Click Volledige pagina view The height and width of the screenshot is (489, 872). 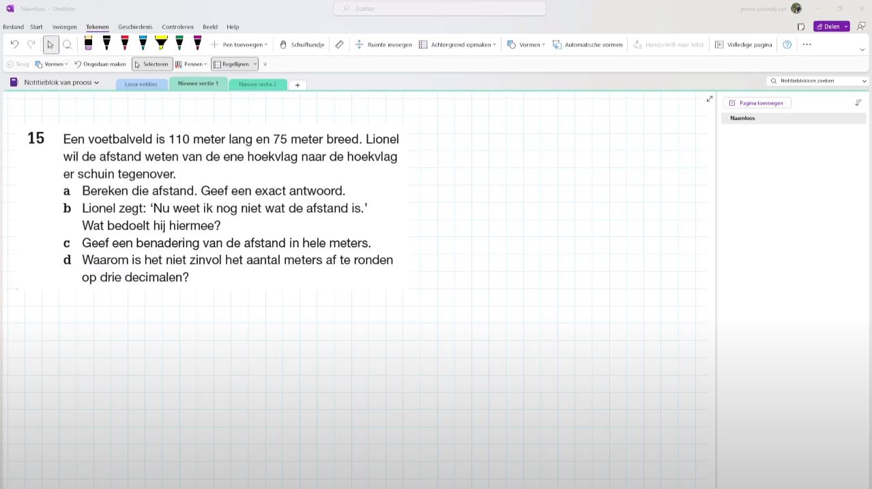(x=744, y=45)
